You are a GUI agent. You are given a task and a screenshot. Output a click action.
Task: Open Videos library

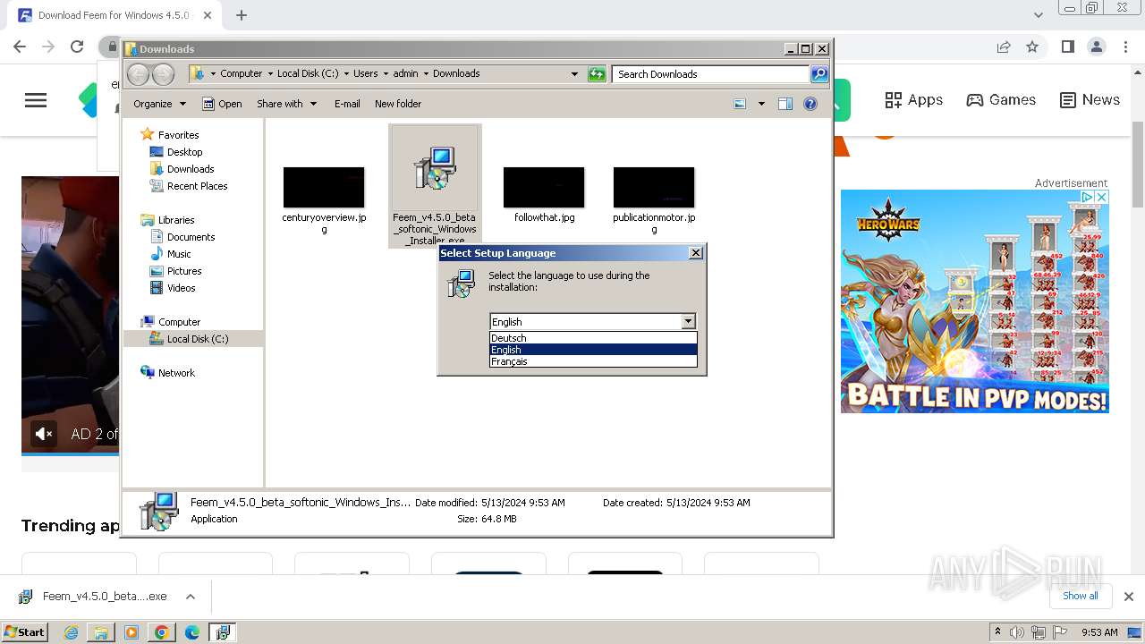[x=181, y=288]
